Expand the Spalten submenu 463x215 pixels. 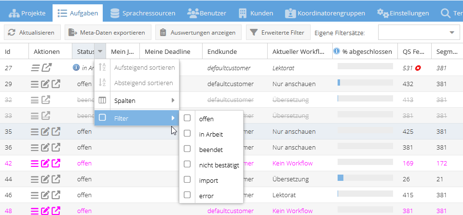(136, 101)
